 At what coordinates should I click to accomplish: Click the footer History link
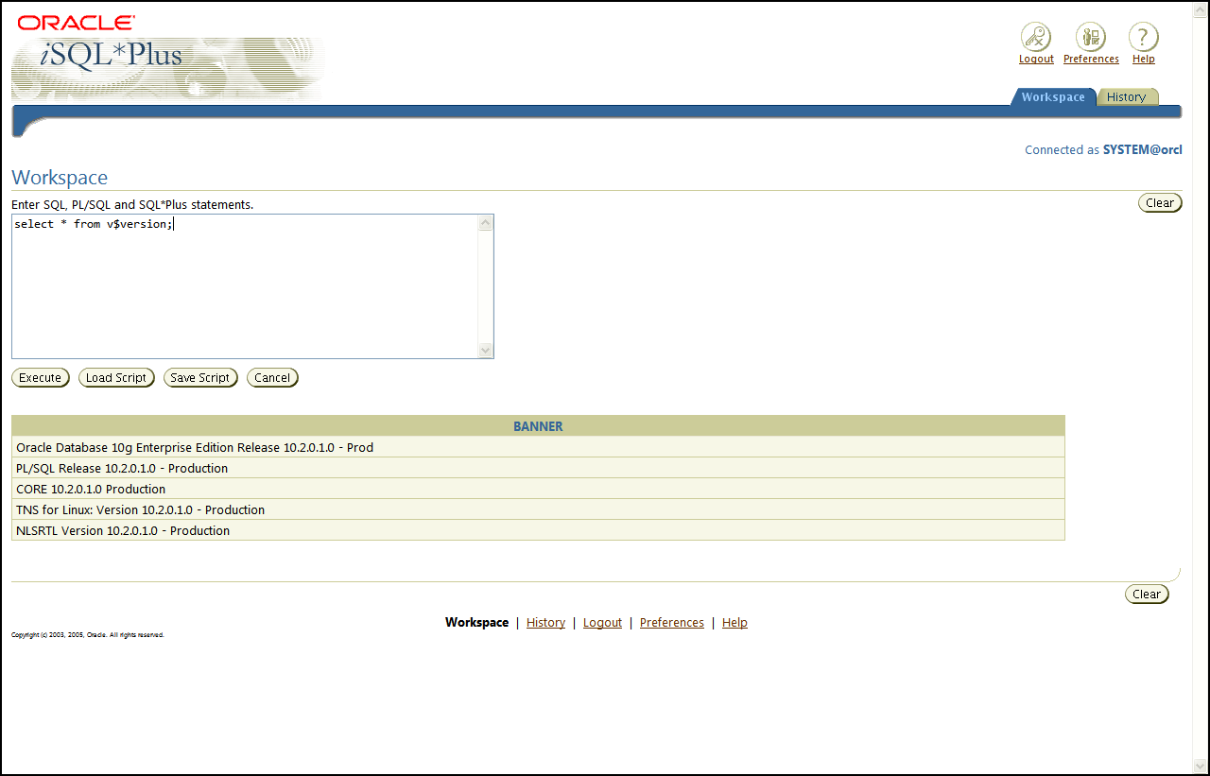tap(545, 623)
